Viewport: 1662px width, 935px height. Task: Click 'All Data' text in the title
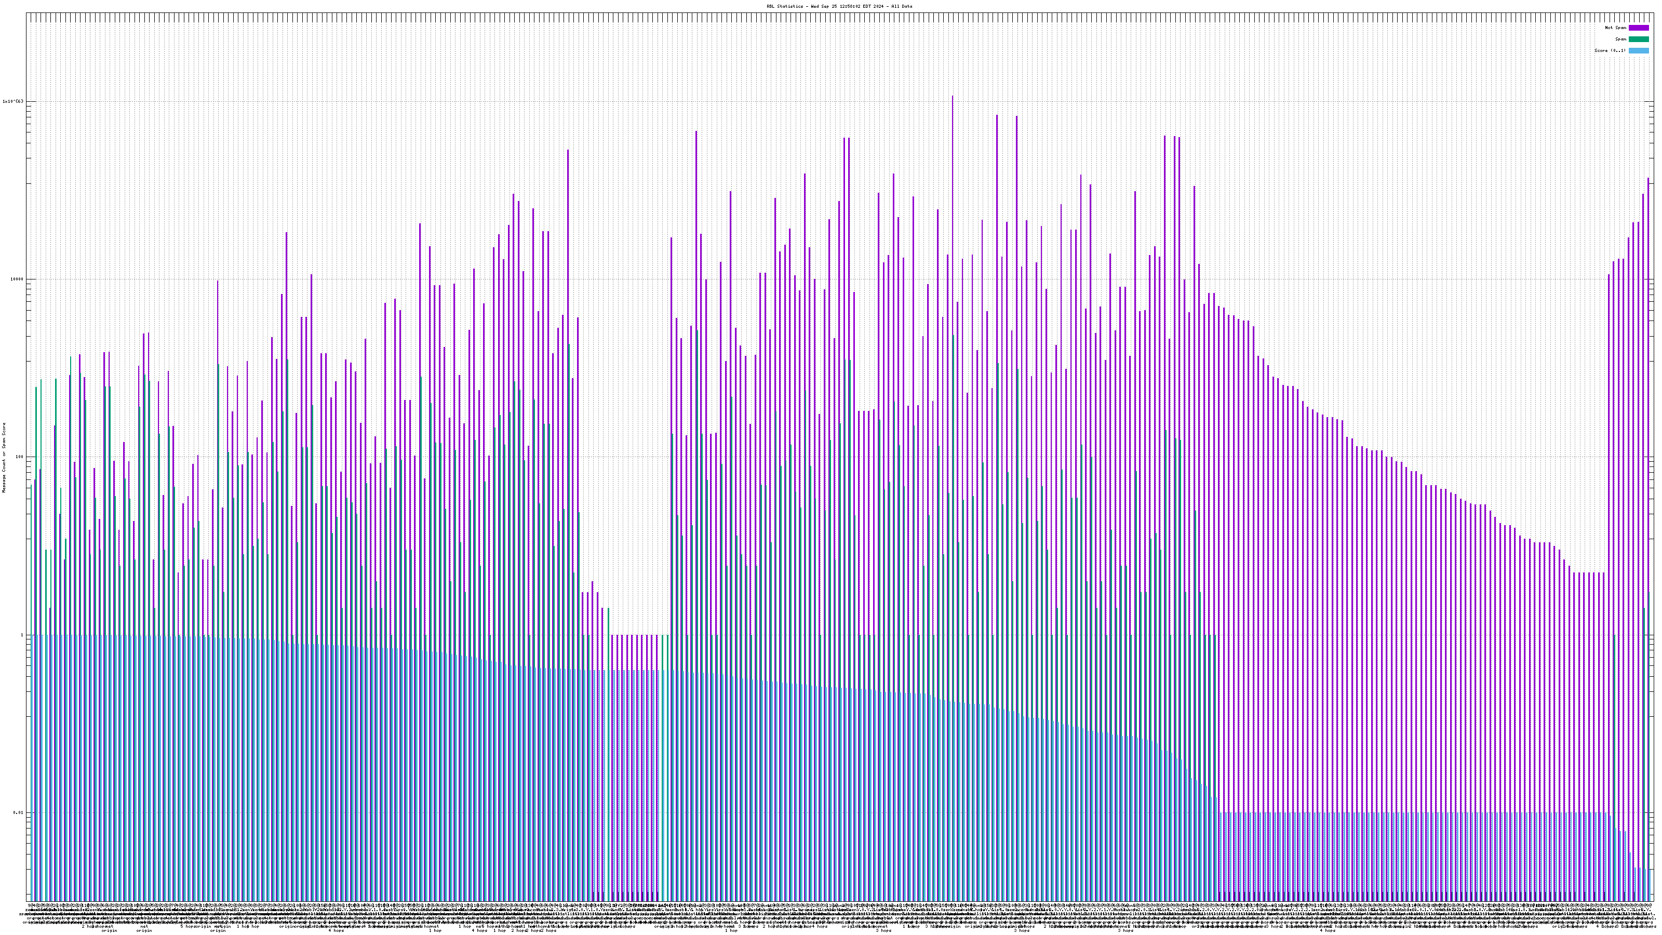pyautogui.click(x=902, y=6)
